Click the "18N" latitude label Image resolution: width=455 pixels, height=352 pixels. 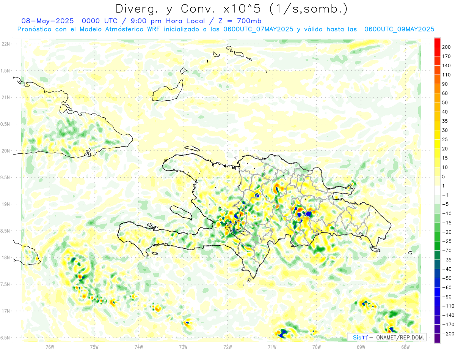click(5, 257)
